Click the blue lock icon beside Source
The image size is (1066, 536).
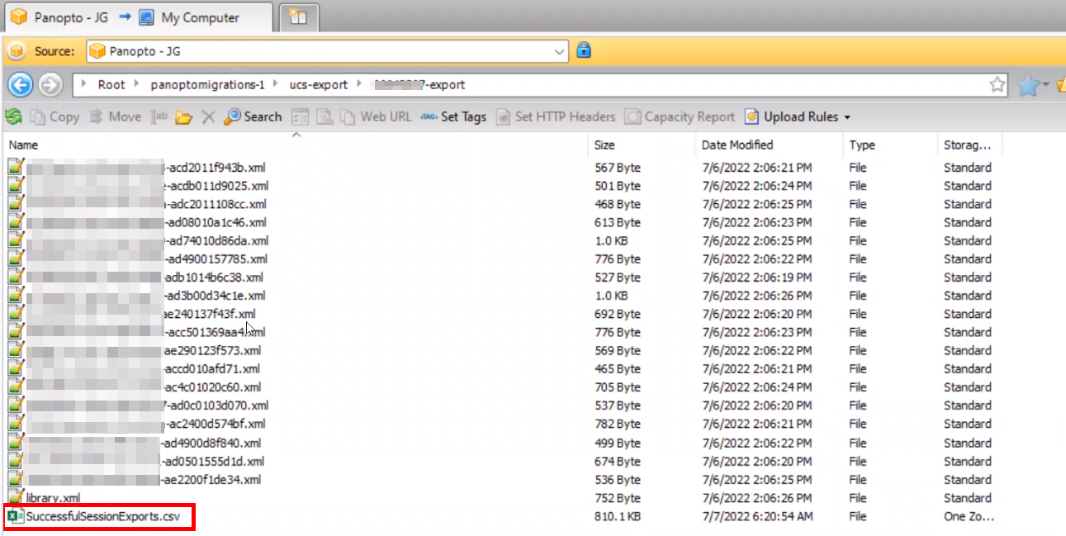pyautogui.click(x=584, y=50)
